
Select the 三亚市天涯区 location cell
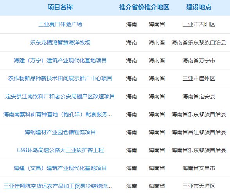pos(199,186)
